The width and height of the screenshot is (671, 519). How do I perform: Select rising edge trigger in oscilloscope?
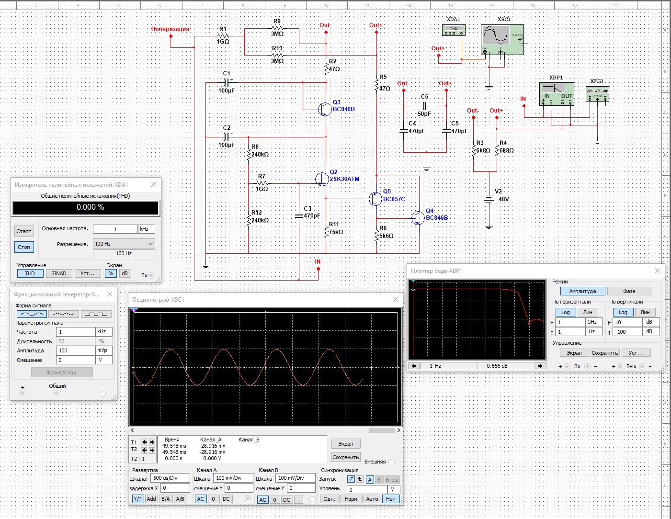click(x=351, y=479)
